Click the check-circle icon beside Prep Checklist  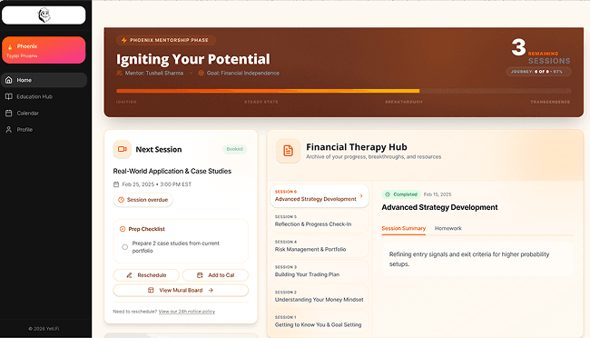[123, 229]
